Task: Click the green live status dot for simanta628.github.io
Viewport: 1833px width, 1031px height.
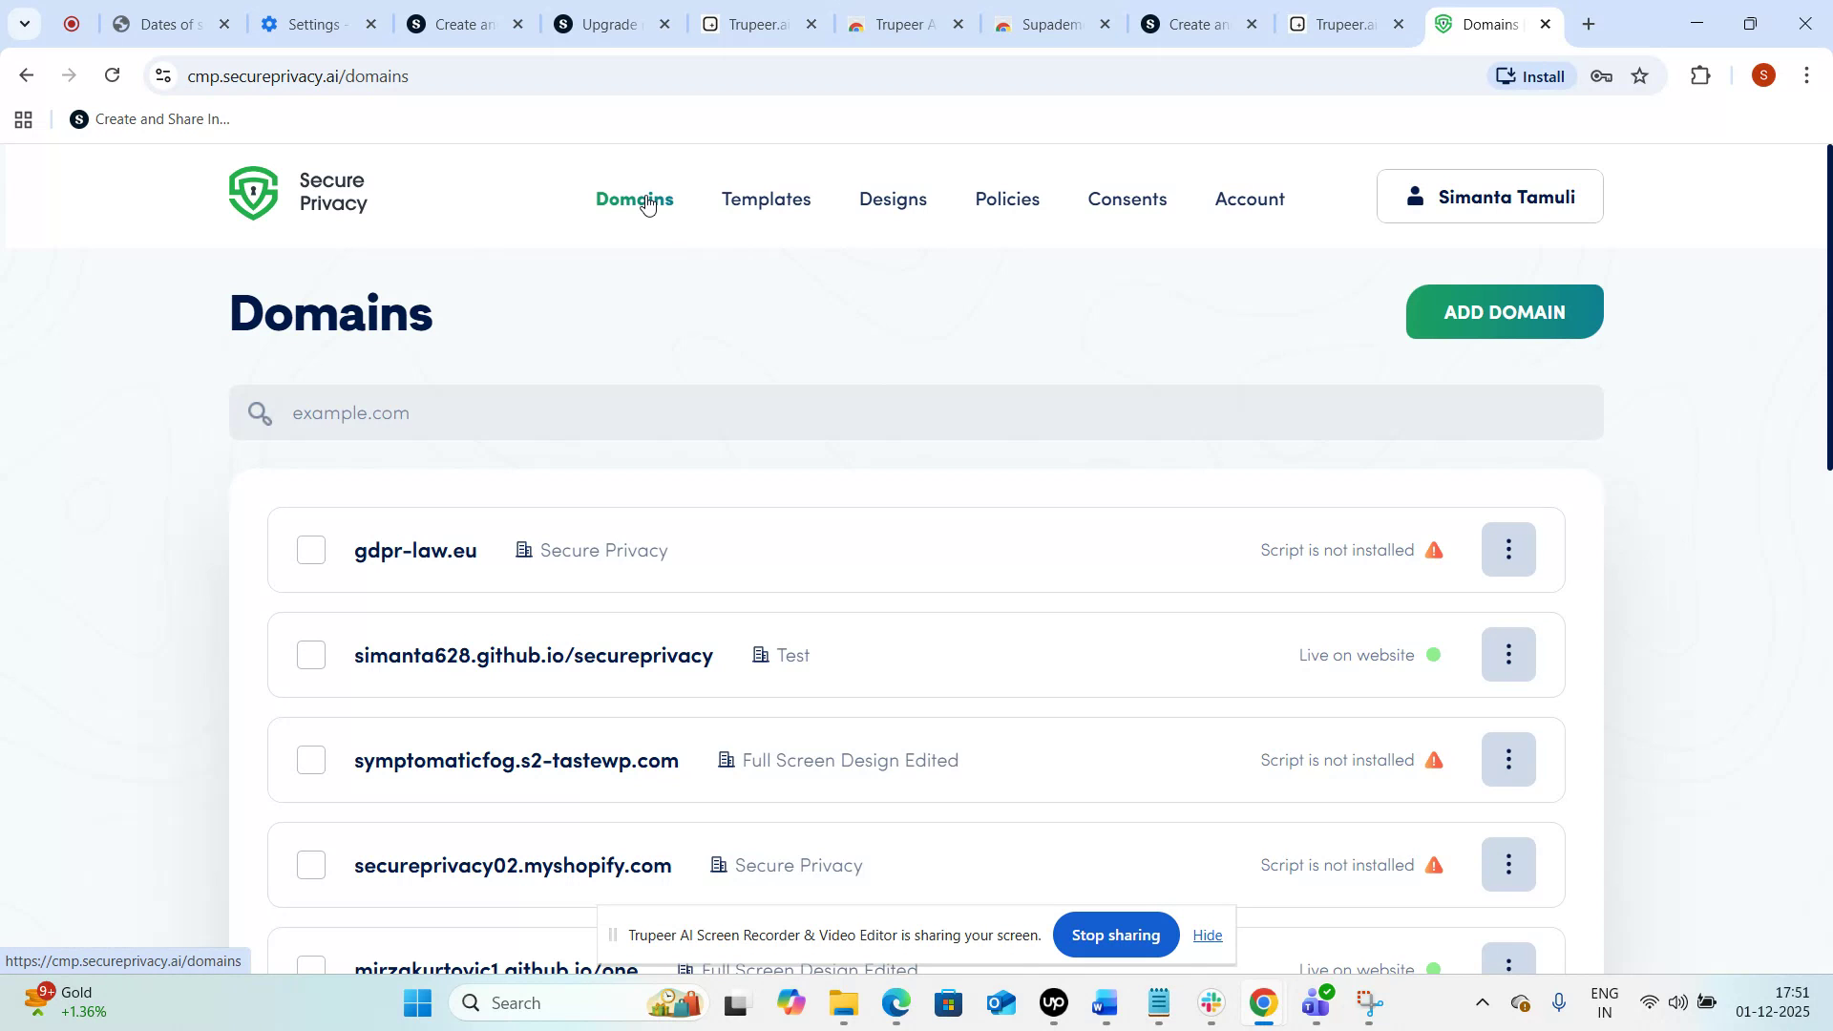Action: 1435,655
